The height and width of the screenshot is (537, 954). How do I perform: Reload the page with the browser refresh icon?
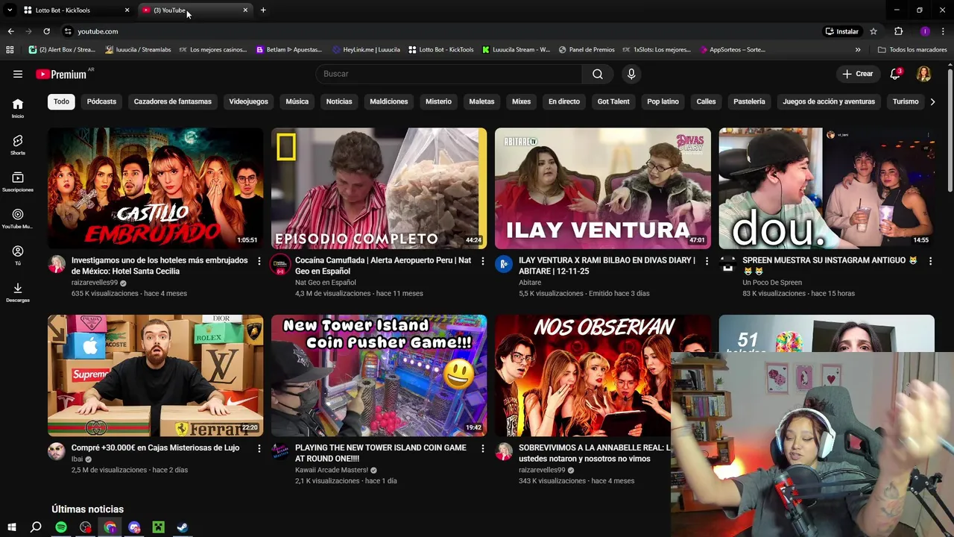coord(46,31)
